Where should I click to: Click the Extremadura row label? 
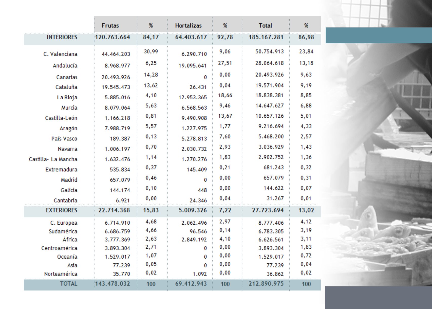tap(61, 170)
